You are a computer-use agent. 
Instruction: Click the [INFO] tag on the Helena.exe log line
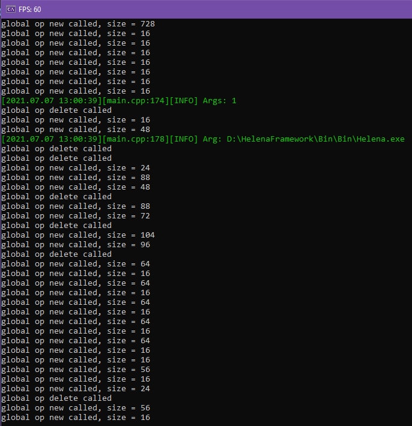tap(184, 139)
